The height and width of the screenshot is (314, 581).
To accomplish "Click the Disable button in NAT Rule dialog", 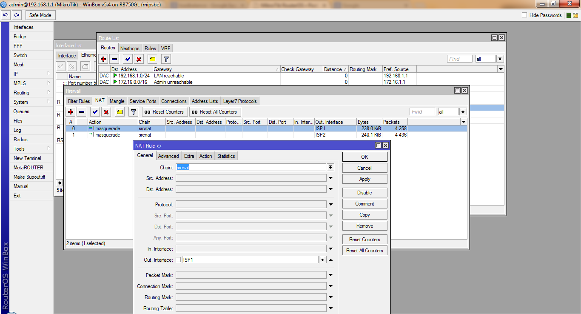I will (365, 193).
